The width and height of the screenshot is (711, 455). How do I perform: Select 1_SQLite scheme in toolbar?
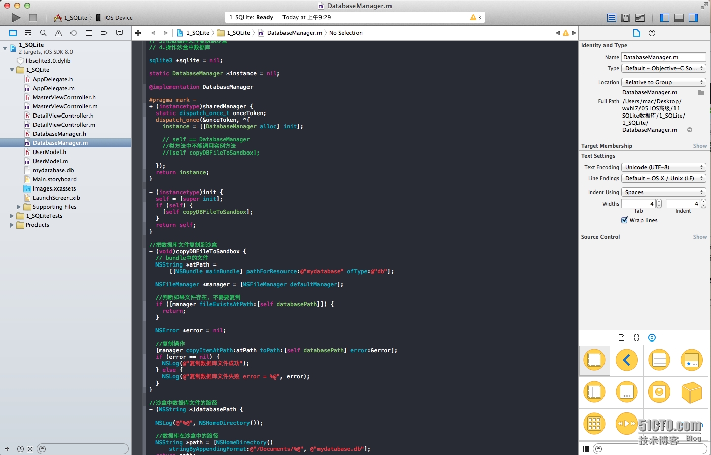[x=70, y=18]
